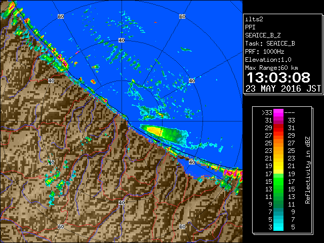Click the "Elevation:1.0" text

(268, 60)
